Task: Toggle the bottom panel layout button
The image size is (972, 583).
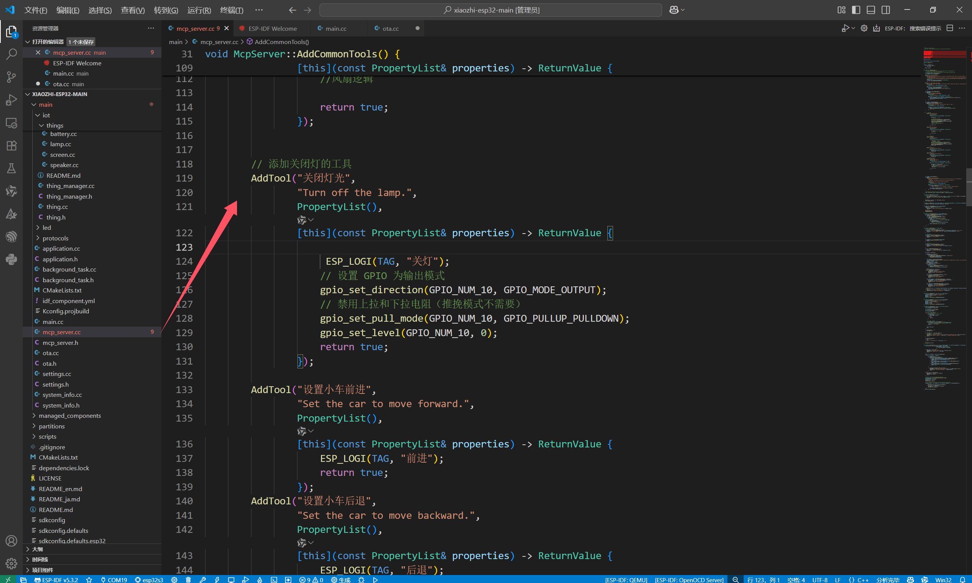Action: 871,10
